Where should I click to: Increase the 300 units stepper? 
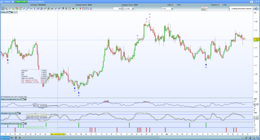122,8
